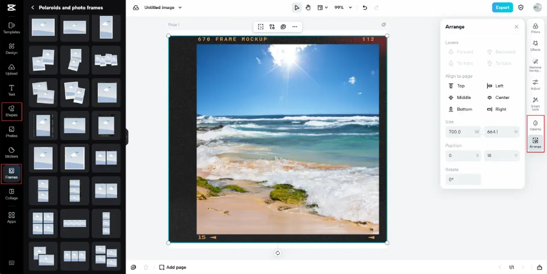Click the Y position field showing 18

(x=502, y=156)
